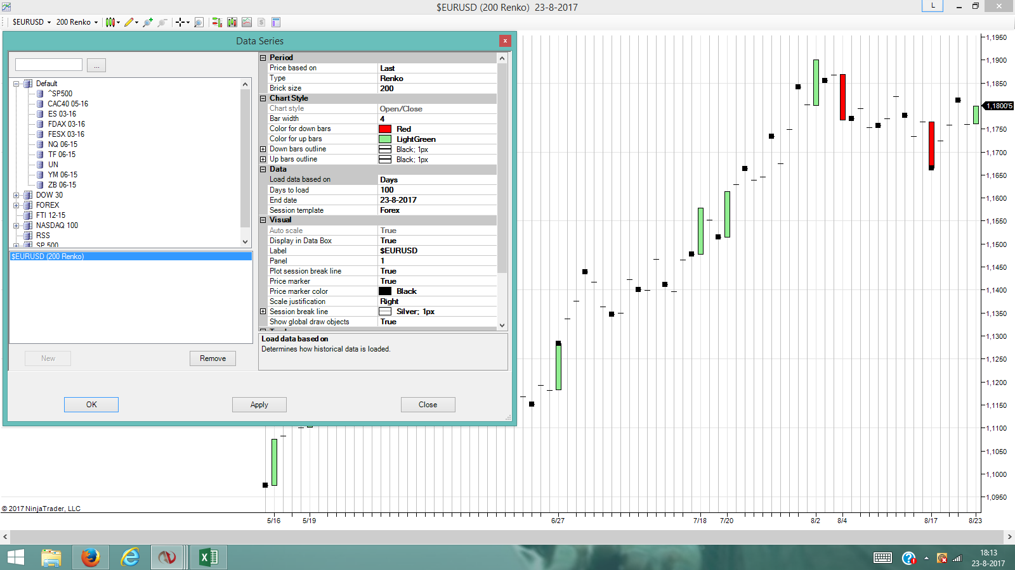Screen dimensions: 1015x570
Task: Click the Strategies toolbar icon
Action: pos(261,22)
